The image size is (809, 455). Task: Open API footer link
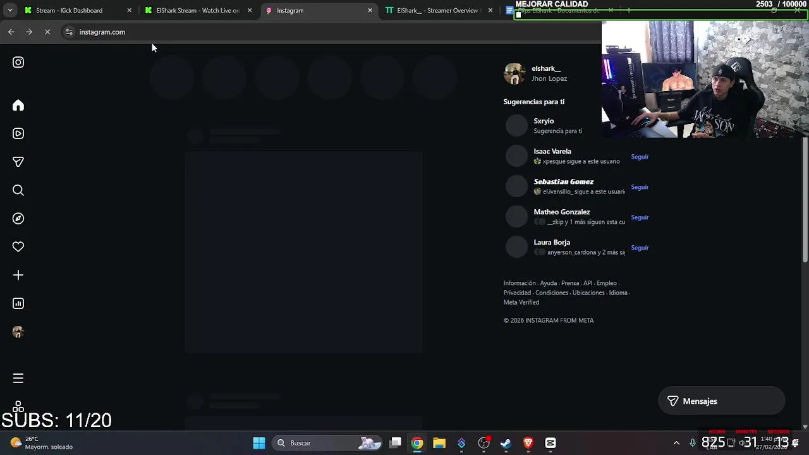(x=588, y=283)
